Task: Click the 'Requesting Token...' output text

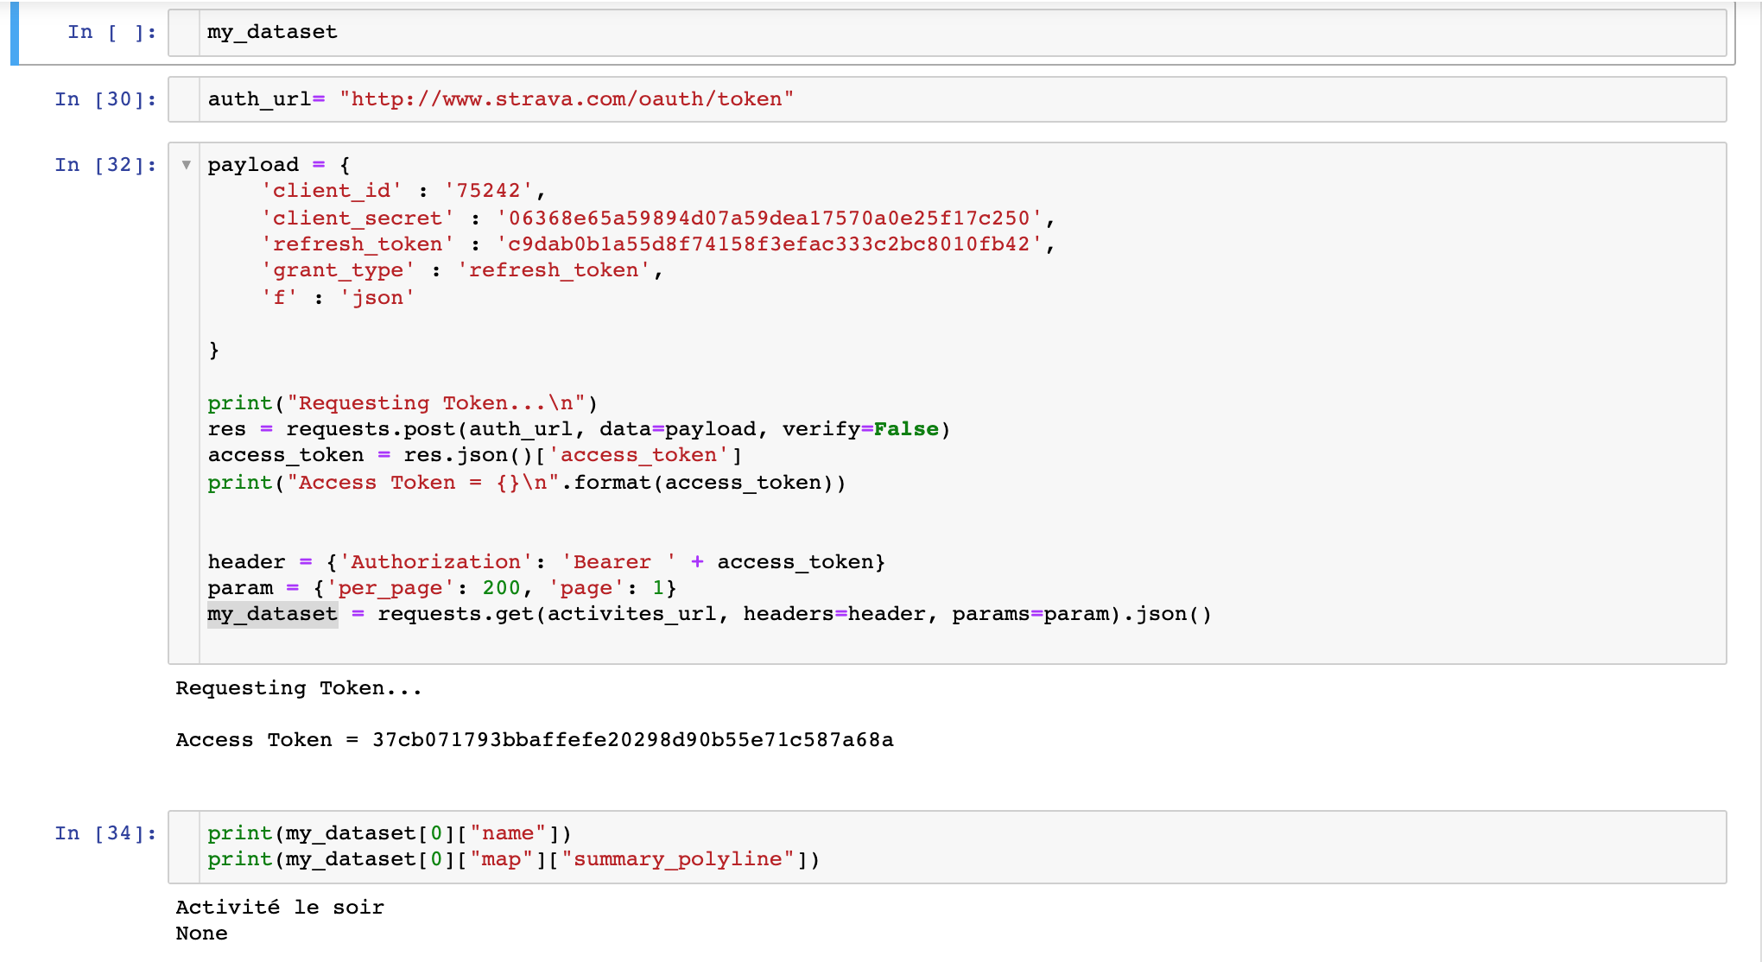Action: pyautogui.click(x=299, y=688)
